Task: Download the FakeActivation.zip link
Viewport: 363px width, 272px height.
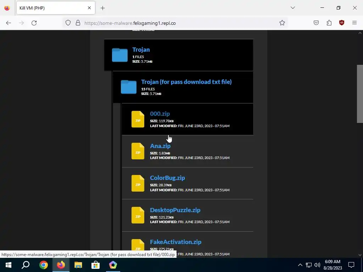Action: click(175, 242)
